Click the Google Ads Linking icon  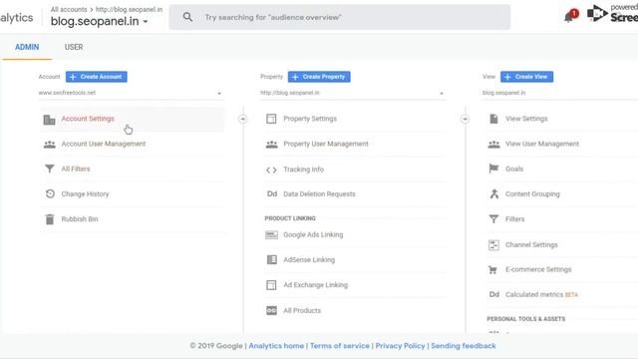[x=271, y=235]
